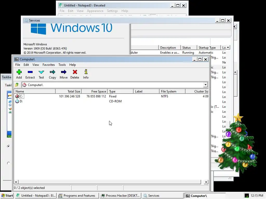
Task: Click the horizontal scrollbar left arrow
Action: click(16, 182)
